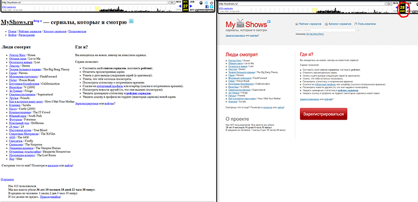Viewport: 418px width, 202px height.
Task: Click 'the big bang theory' example search link
Action: pyautogui.click(x=315, y=34)
